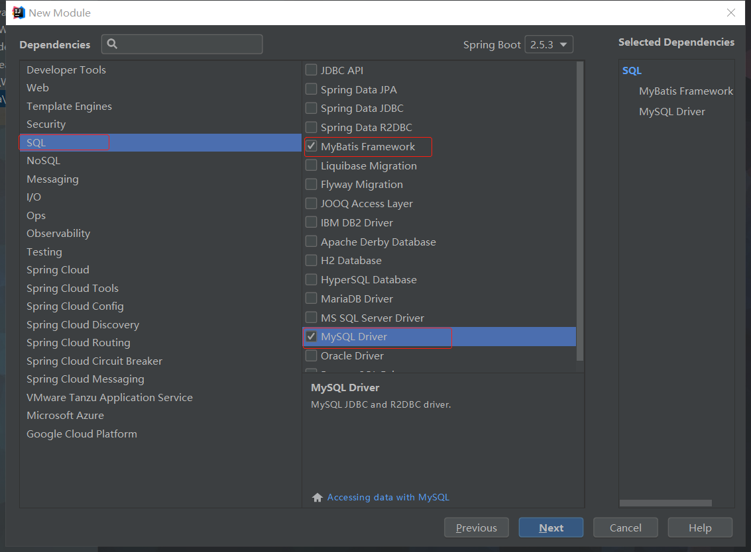Select Observability category
The width and height of the screenshot is (751, 552).
click(160, 234)
